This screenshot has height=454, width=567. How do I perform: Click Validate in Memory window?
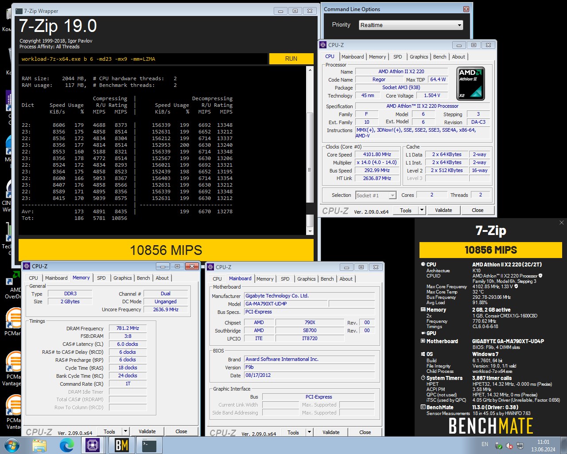pos(147,431)
